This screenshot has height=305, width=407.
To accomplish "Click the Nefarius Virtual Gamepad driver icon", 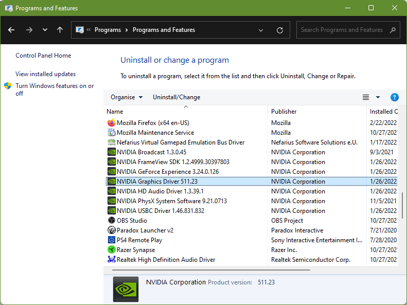I will [111, 142].
